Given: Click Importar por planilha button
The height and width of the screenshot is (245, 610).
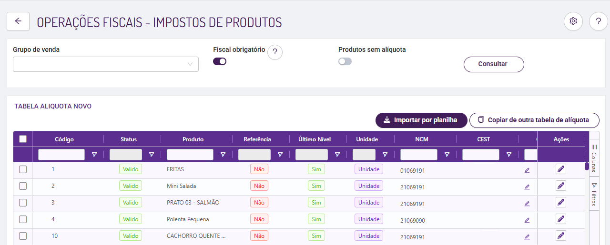Looking at the screenshot, I should tap(421, 120).
